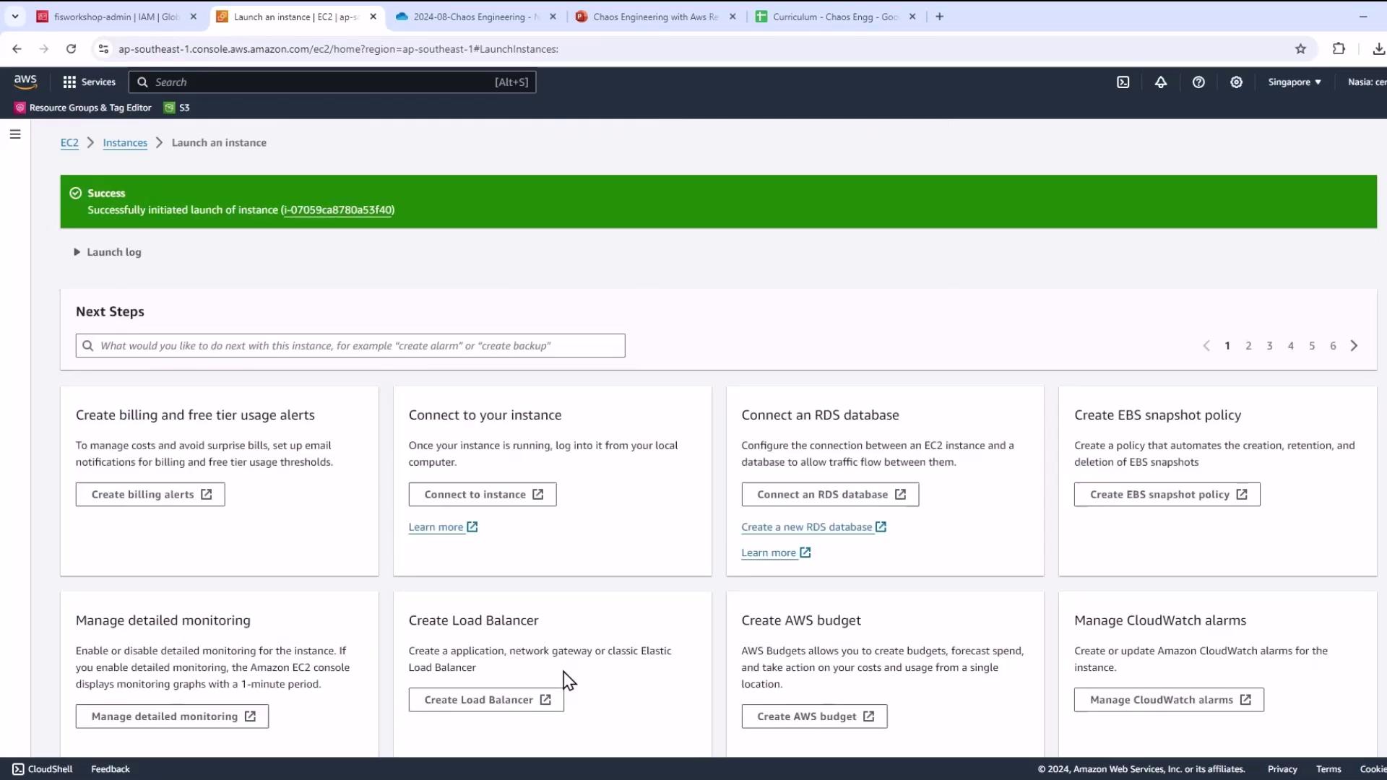Open the help question mark icon
Screen dimensions: 1387x780
click(x=1198, y=82)
